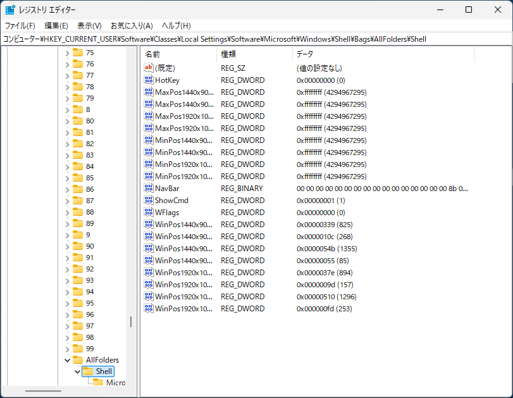This screenshot has width=513, height=398.
Task: Click the ShowCmd value icon
Action: pyautogui.click(x=149, y=201)
